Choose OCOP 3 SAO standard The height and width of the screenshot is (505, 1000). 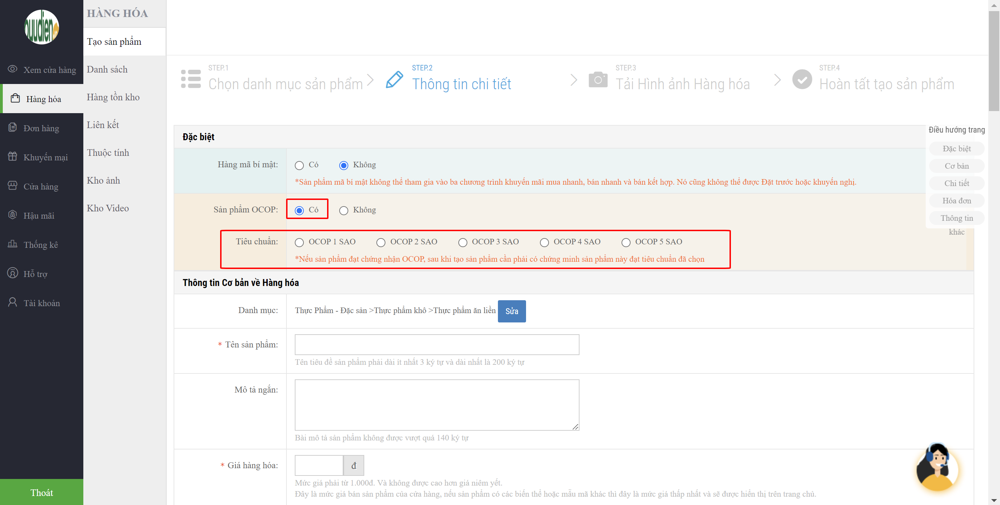click(462, 242)
